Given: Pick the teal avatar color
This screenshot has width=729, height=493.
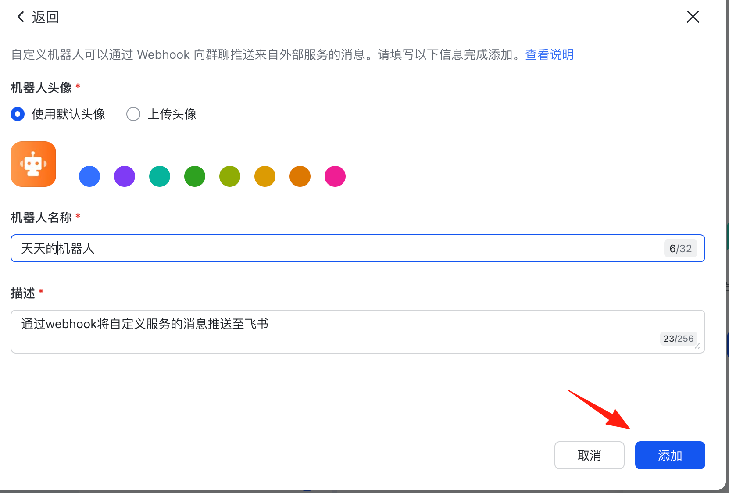Looking at the screenshot, I should point(160,176).
